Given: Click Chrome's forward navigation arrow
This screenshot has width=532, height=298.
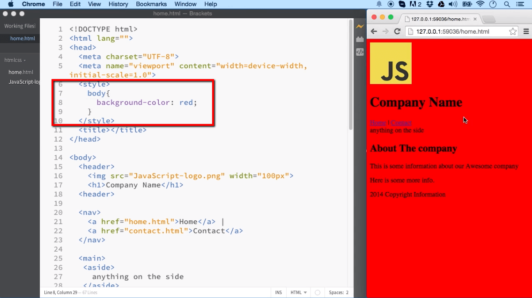Looking at the screenshot, I should pyautogui.click(x=385, y=31).
